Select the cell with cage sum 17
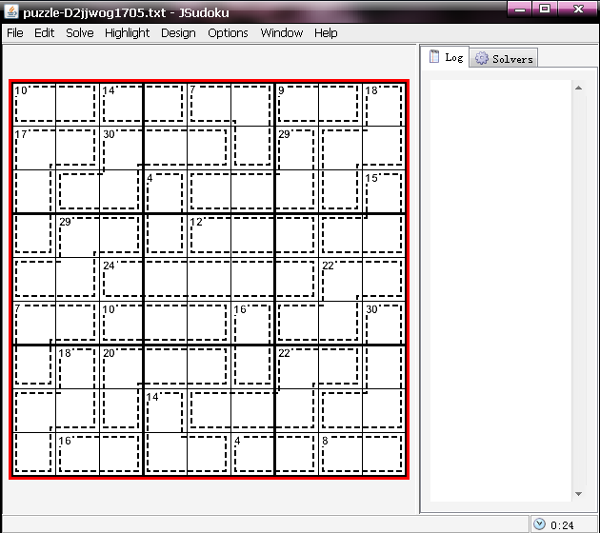 click(34, 148)
